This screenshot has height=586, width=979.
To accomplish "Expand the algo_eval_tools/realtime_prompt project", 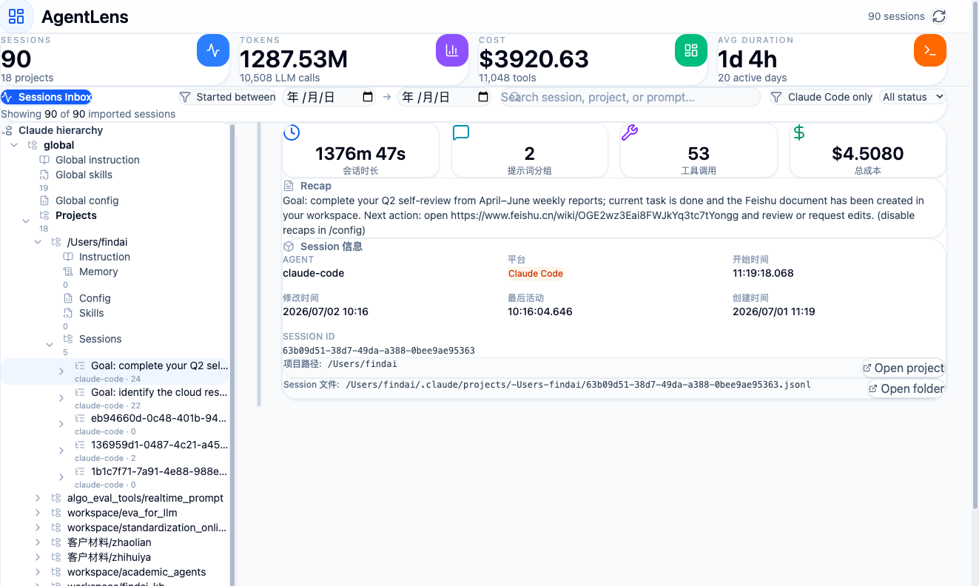I will coord(38,498).
